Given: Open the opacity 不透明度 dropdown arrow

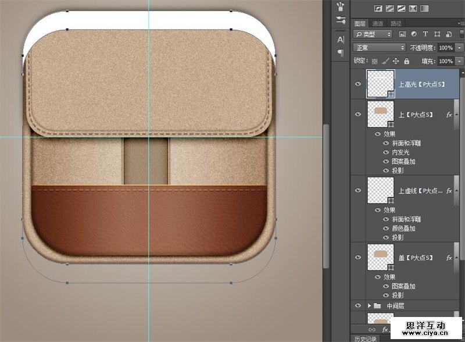Looking at the screenshot, I should click(x=459, y=48).
